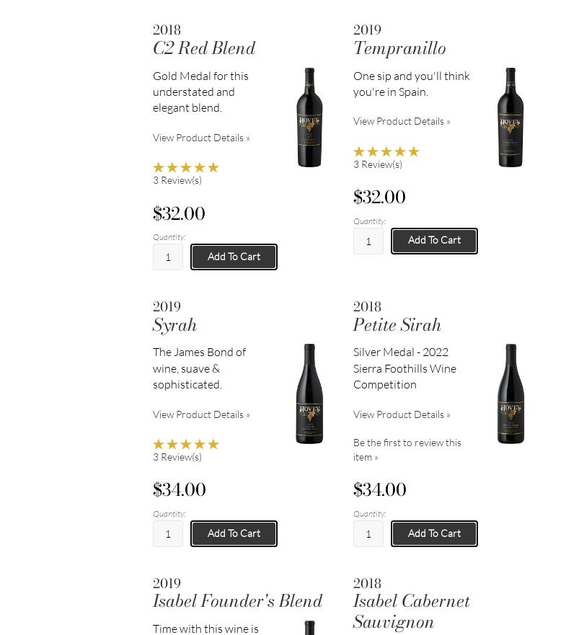Click the Syrah star rating icons
This screenshot has width=566, height=635.
186,444
